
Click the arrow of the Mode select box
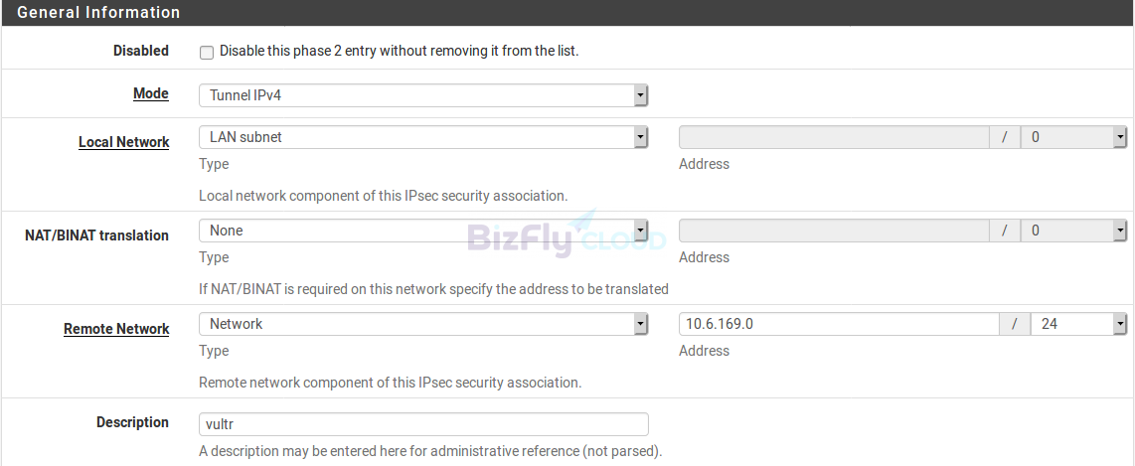pos(640,95)
